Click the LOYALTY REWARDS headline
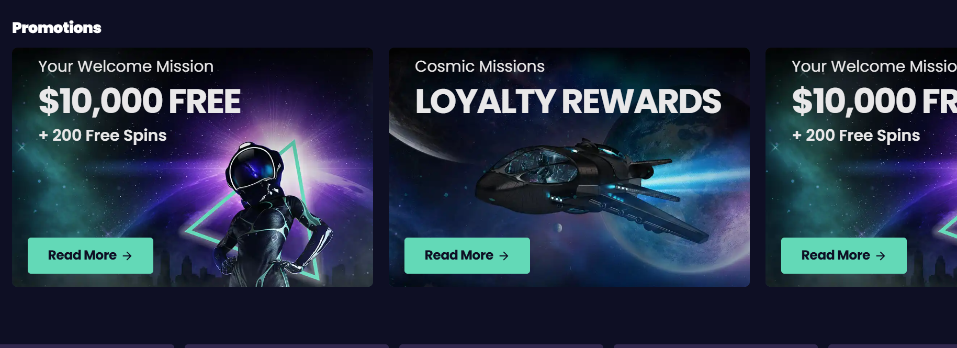Screen dimensions: 957x348 point(568,101)
